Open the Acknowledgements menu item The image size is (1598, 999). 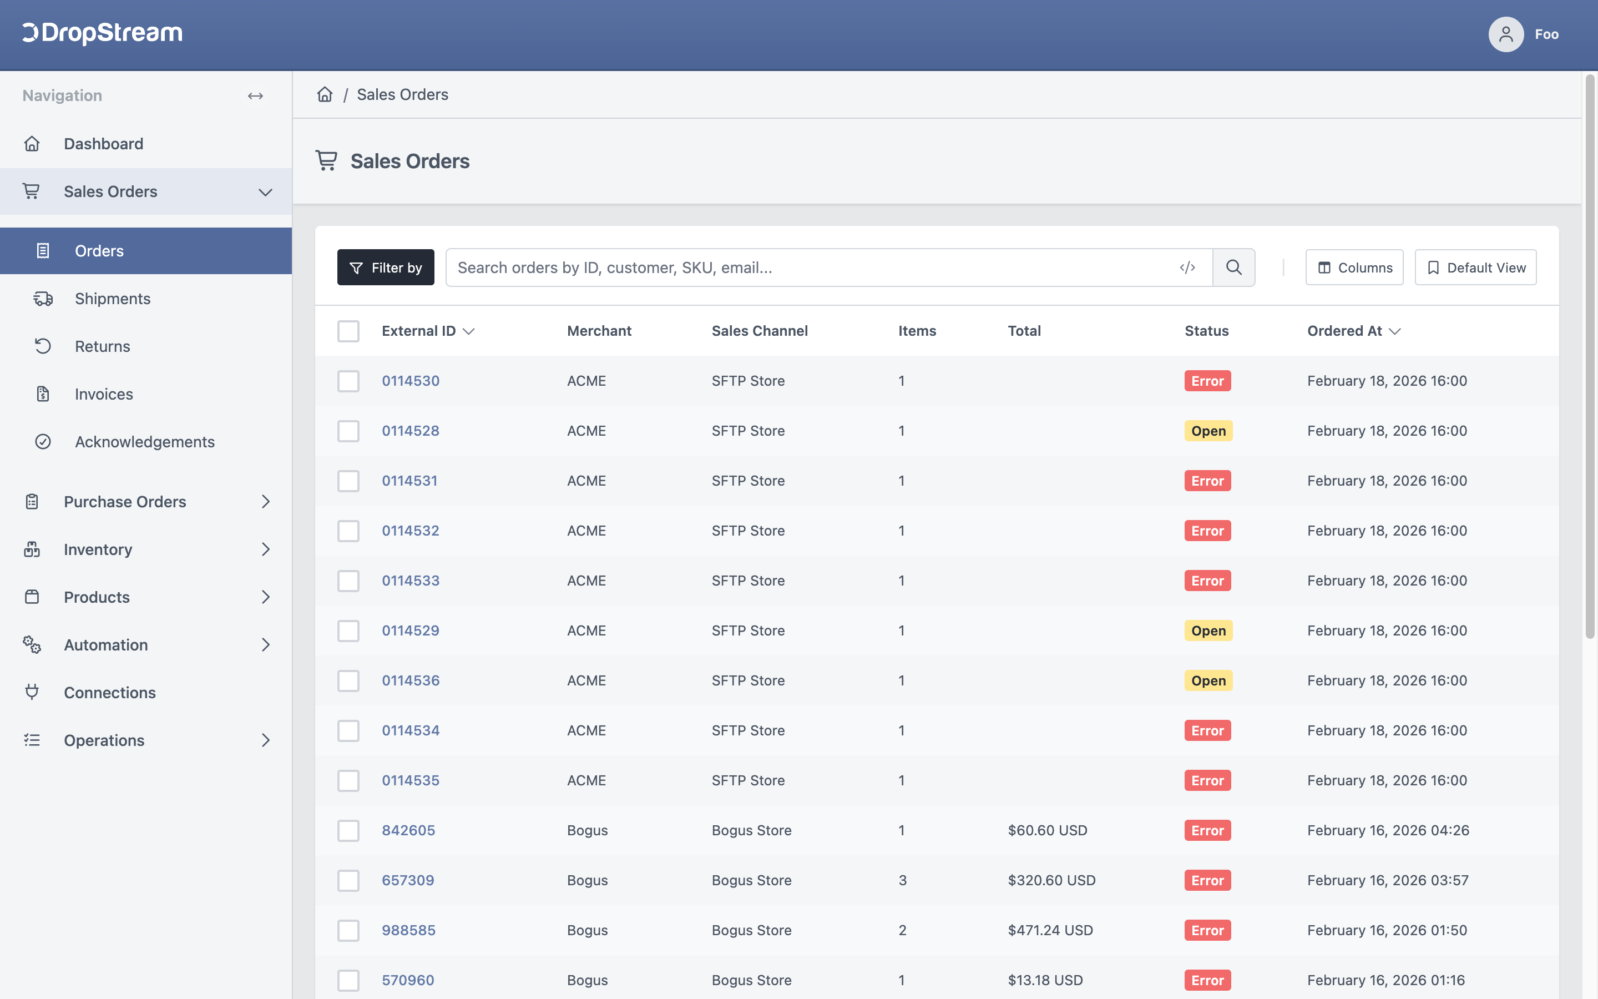[146, 442]
